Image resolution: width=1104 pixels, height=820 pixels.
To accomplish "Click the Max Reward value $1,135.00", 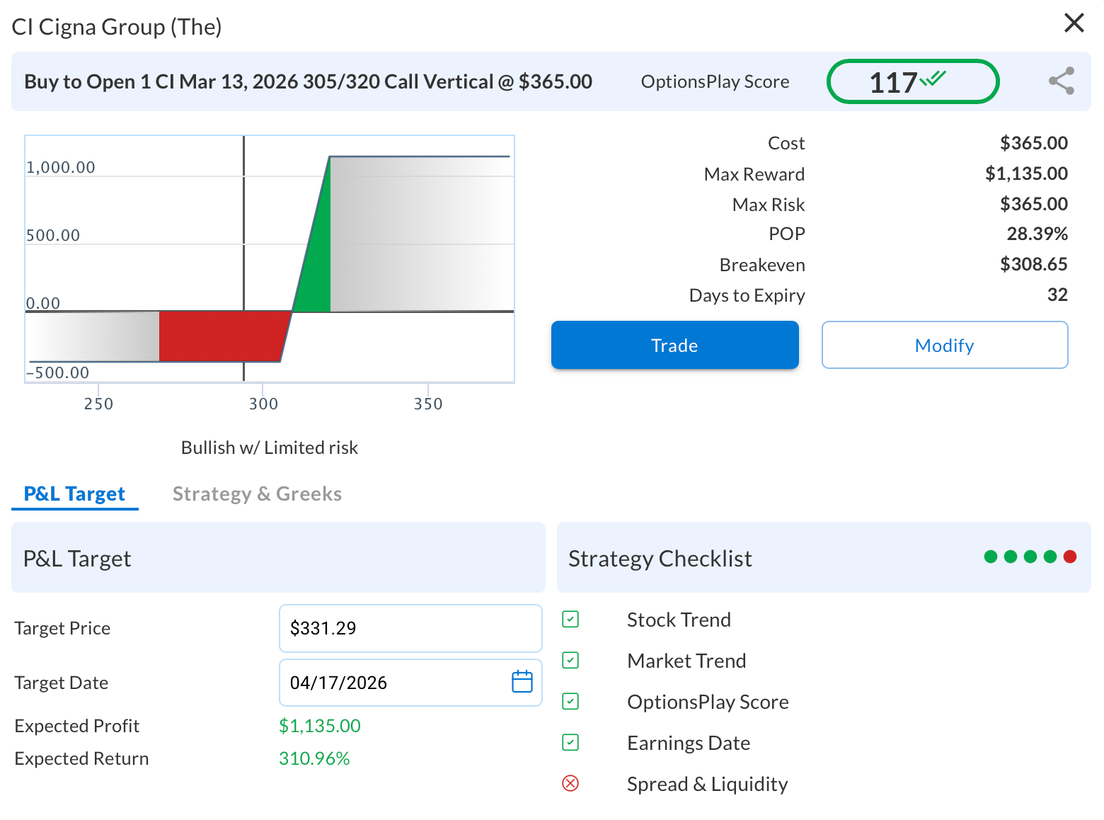I will 1026,173.
